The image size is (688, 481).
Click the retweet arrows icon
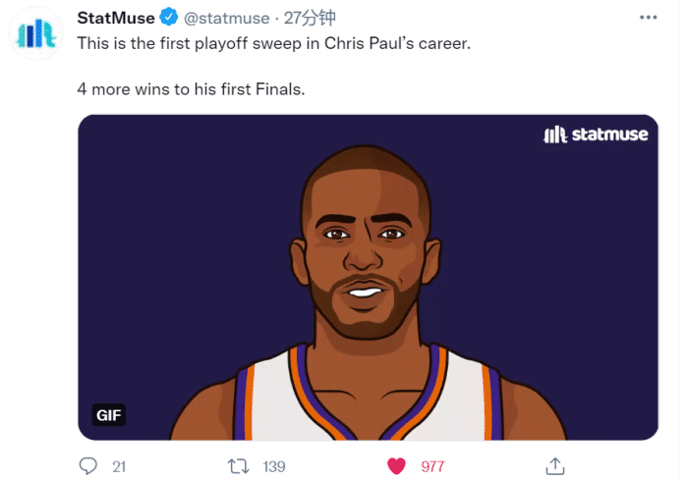click(x=237, y=465)
